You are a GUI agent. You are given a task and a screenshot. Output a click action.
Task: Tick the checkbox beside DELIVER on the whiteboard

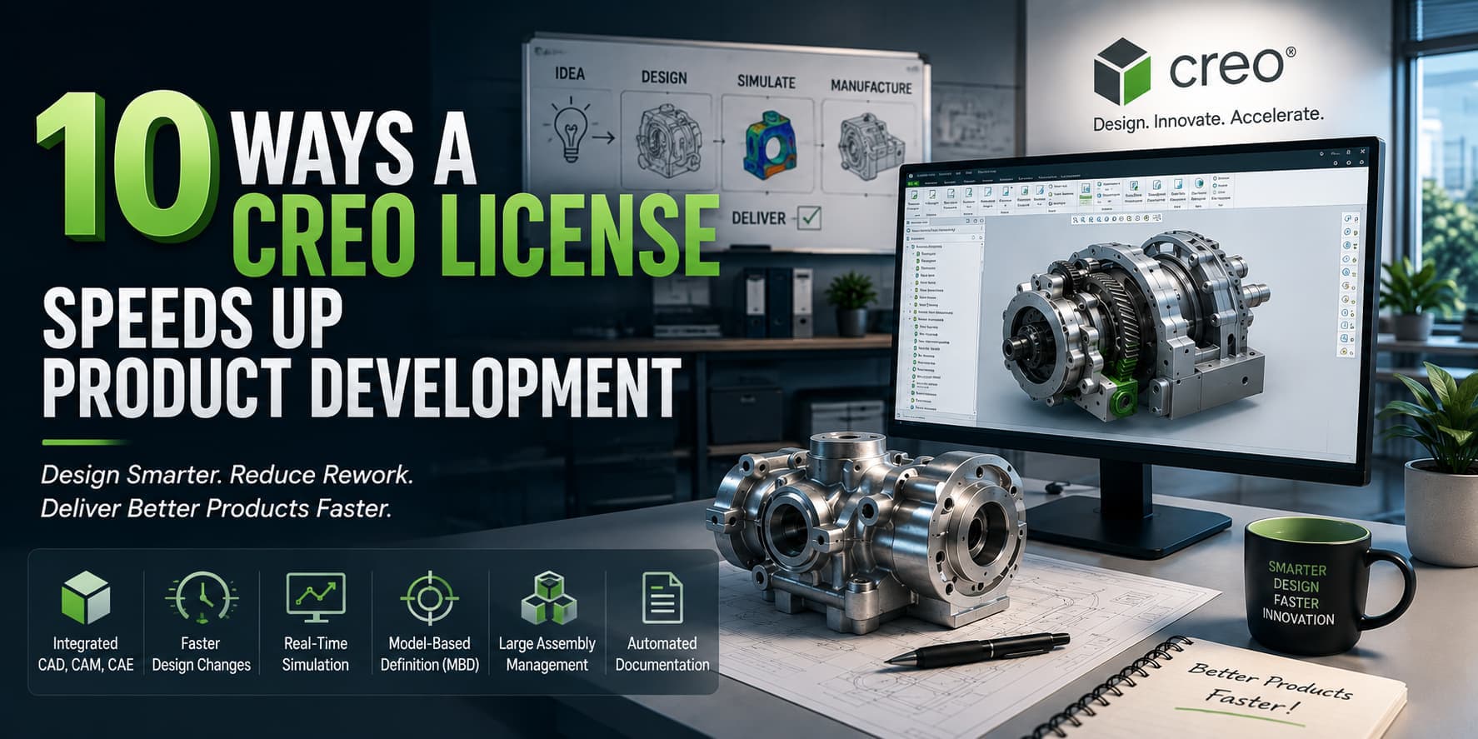pyautogui.click(x=809, y=217)
